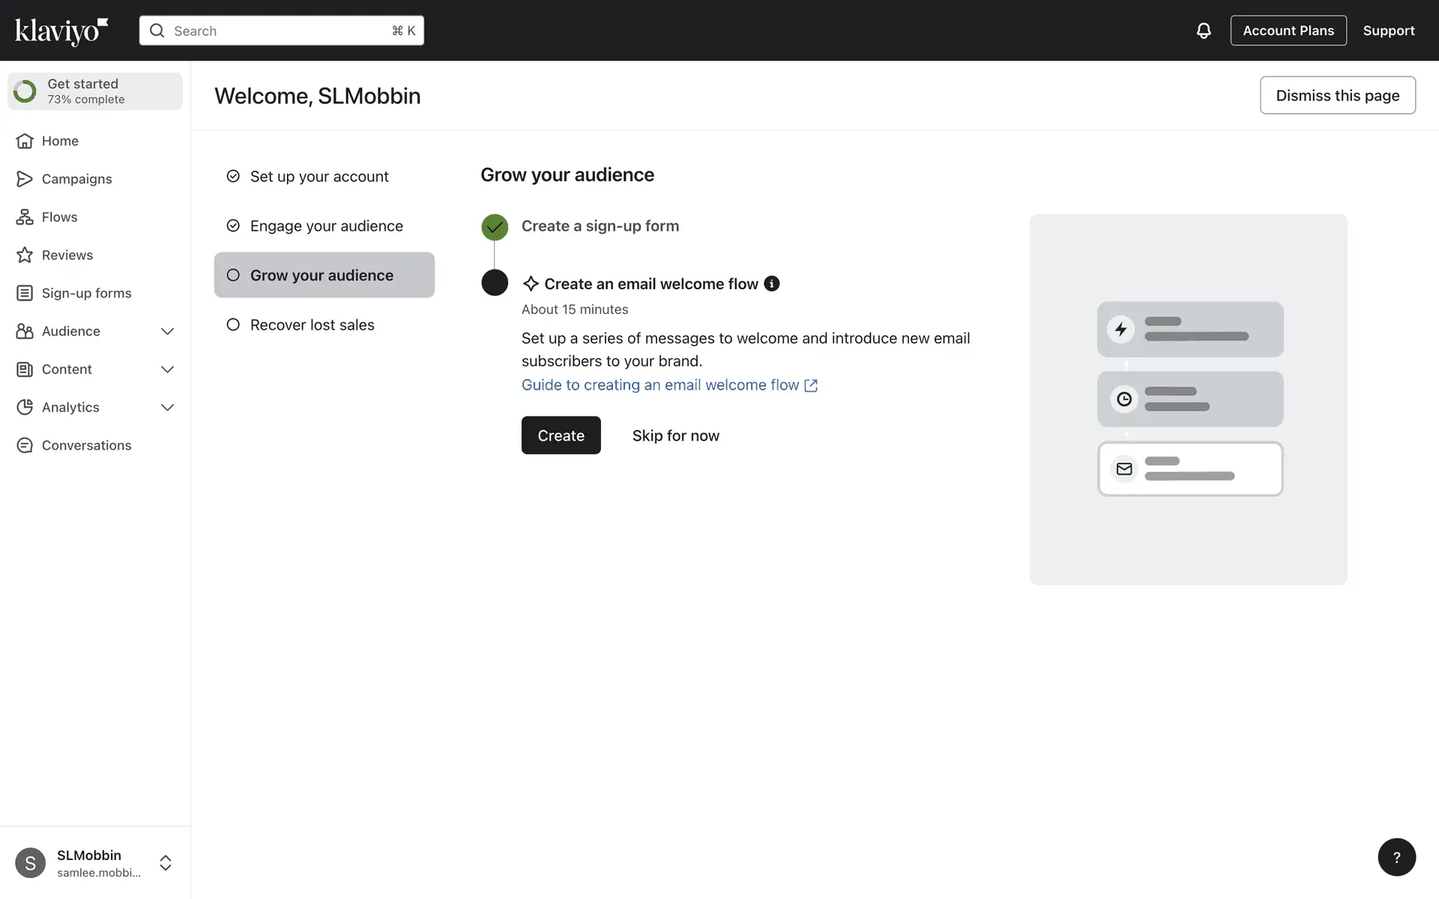Expand the Content menu chevron
This screenshot has height=899, width=1439.
167,369
